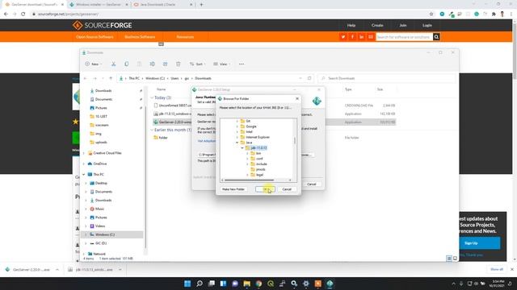Click the Explorer Back arrow

pyautogui.click(x=86, y=78)
